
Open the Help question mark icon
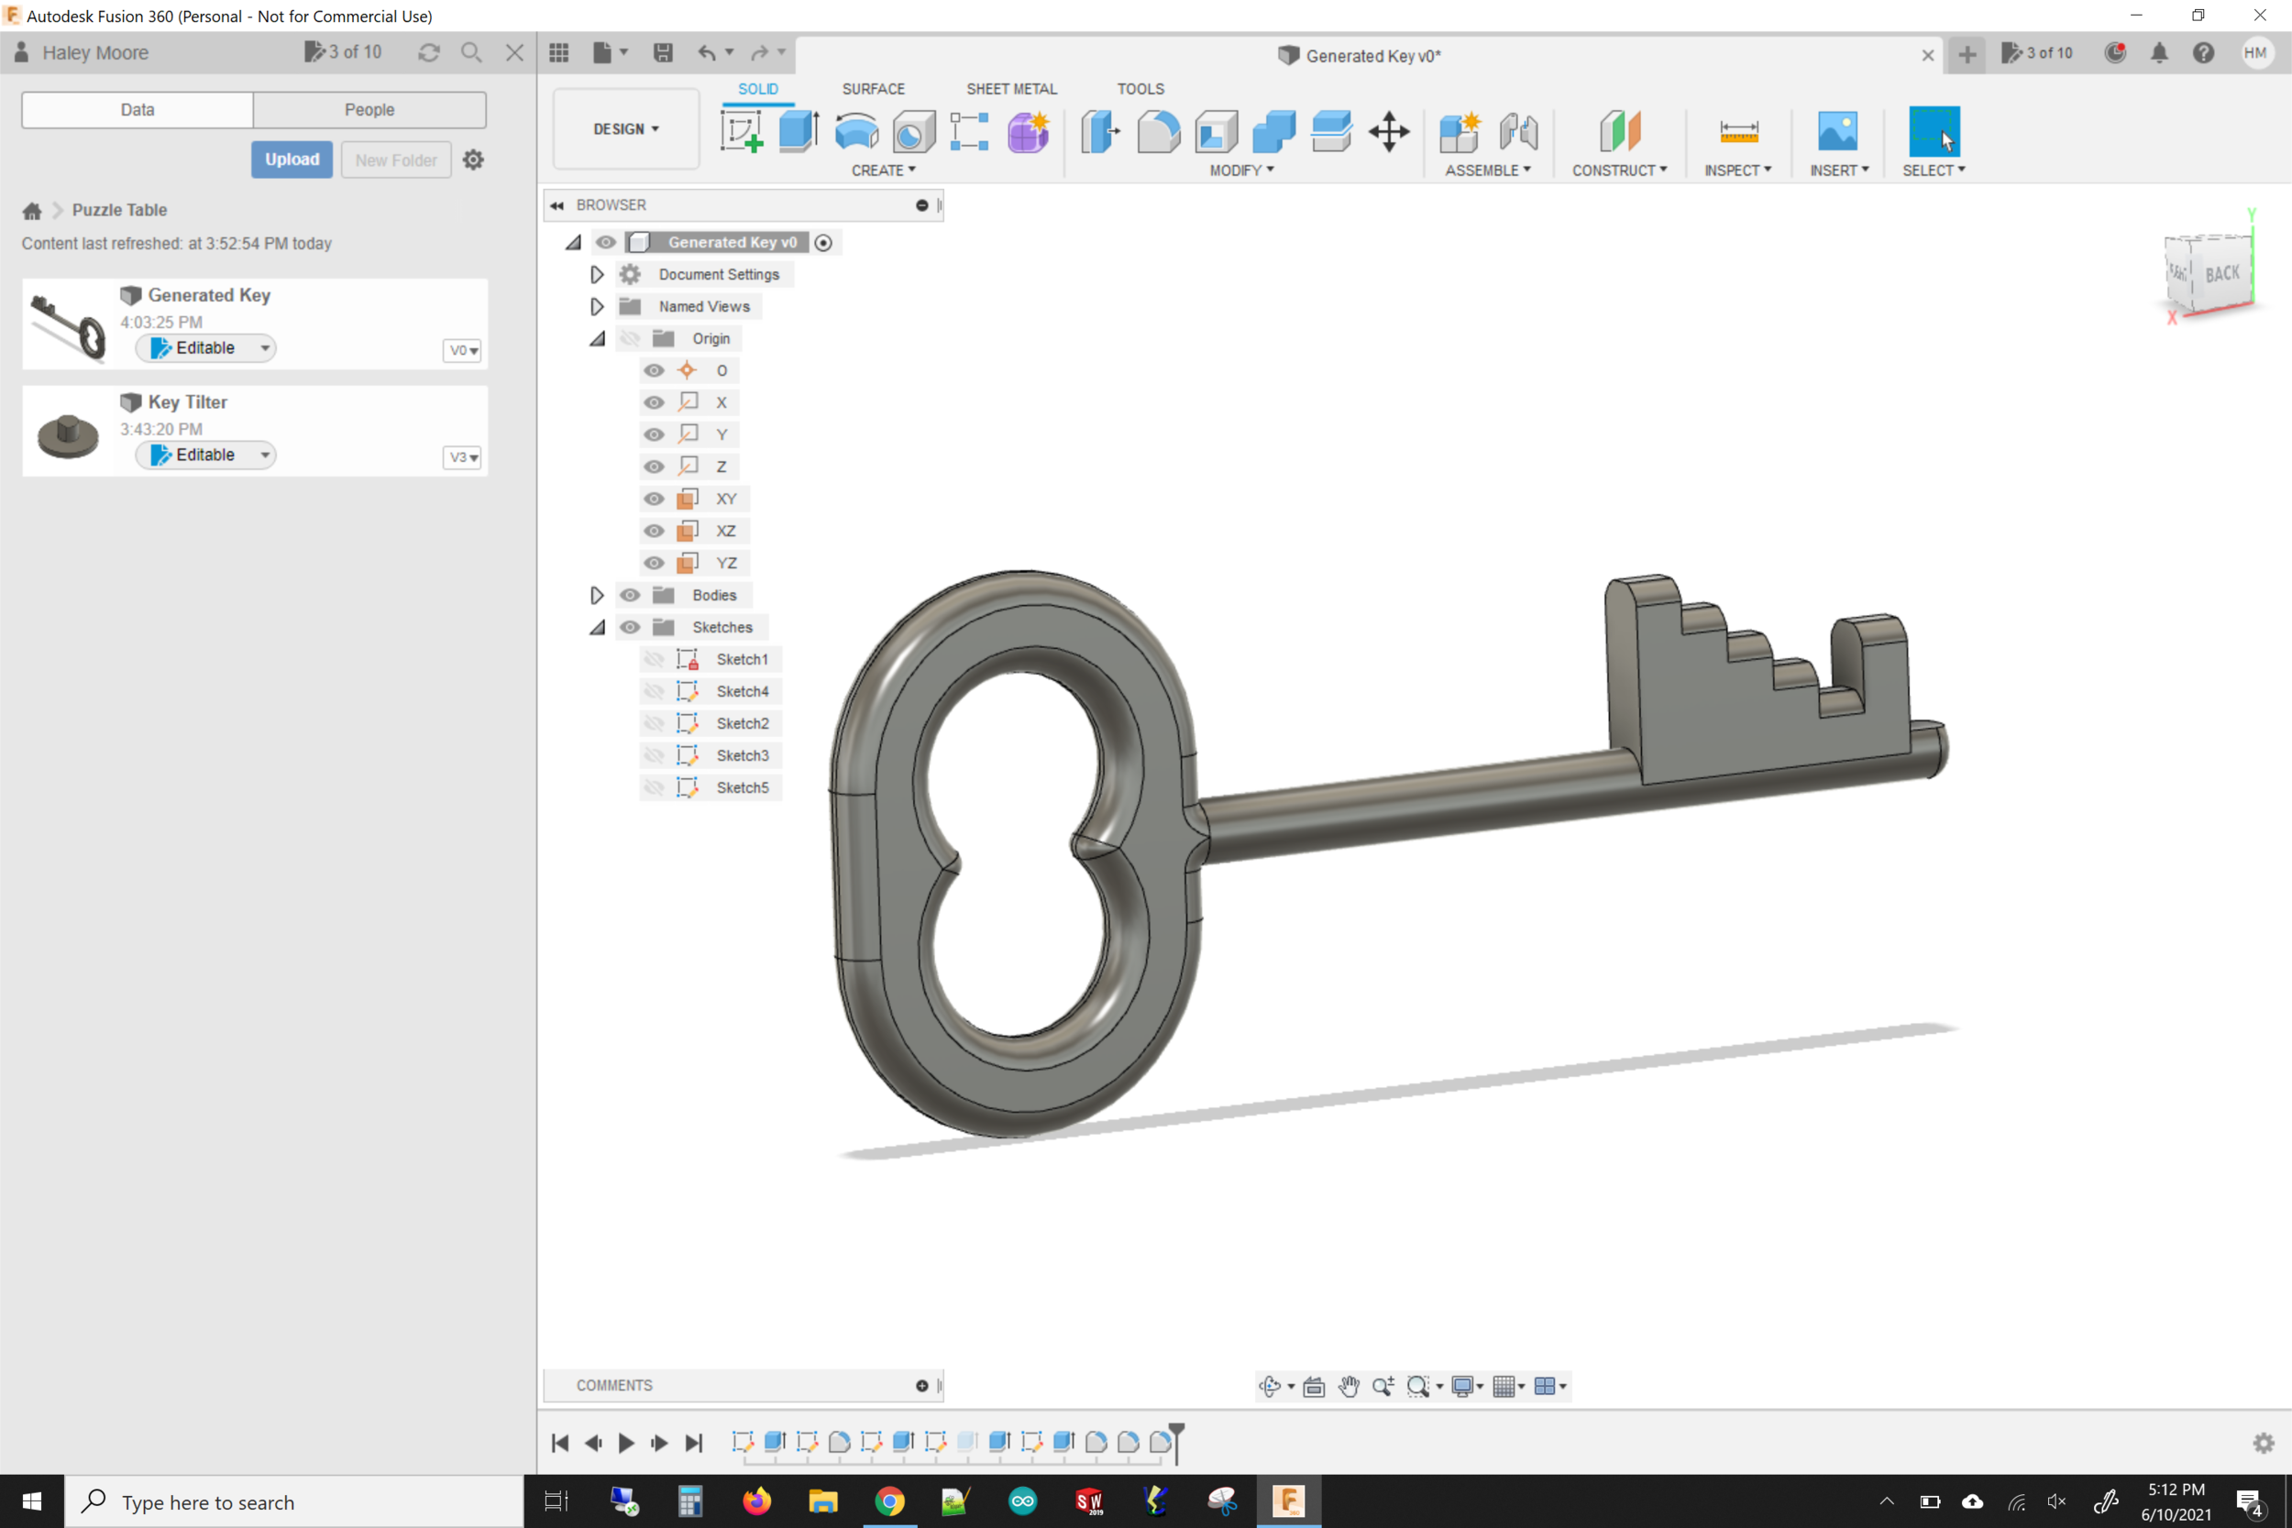pos(2203,52)
